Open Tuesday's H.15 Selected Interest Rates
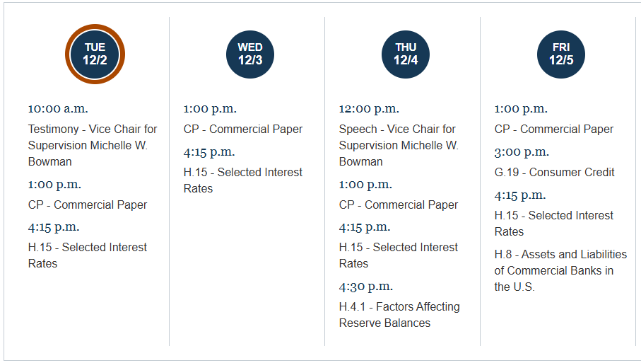641x363 pixels. click(88, 255)
